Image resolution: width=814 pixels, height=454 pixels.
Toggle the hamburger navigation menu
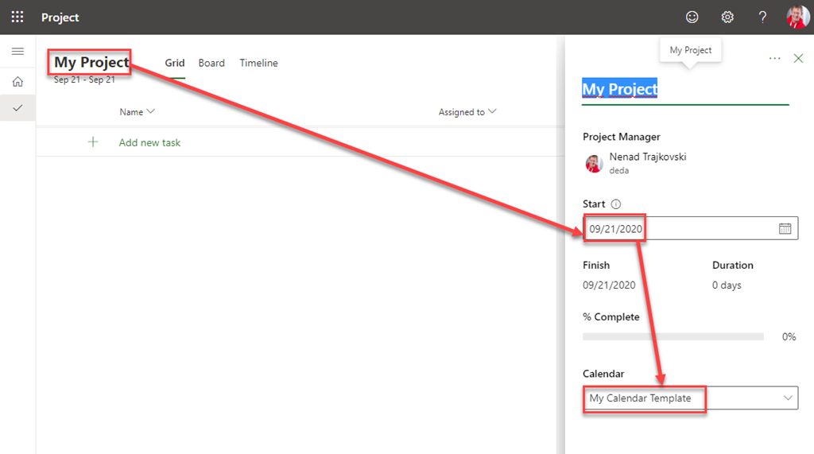tap(17, 52)
